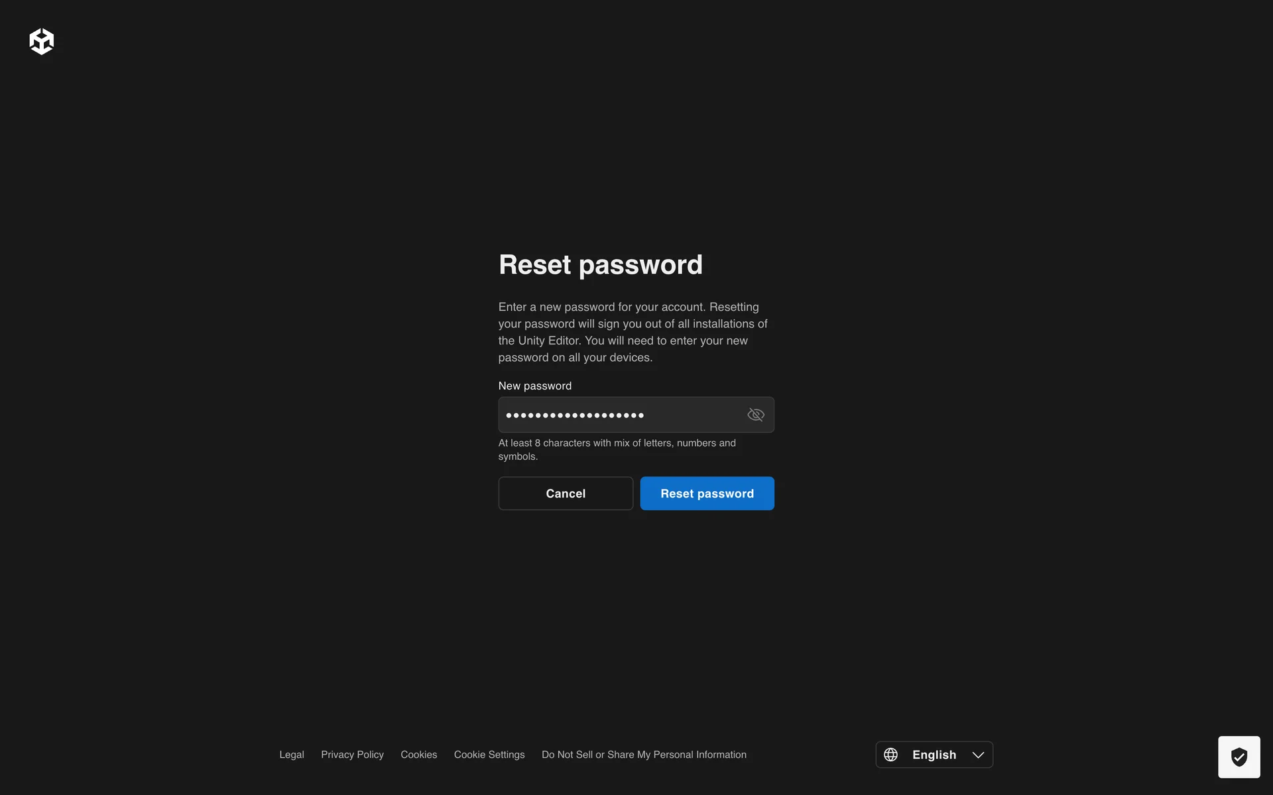Click the Unity Editor sign-out description paragraph
Viewport: 1273px width, 795px height.
(x=633, y=332)
